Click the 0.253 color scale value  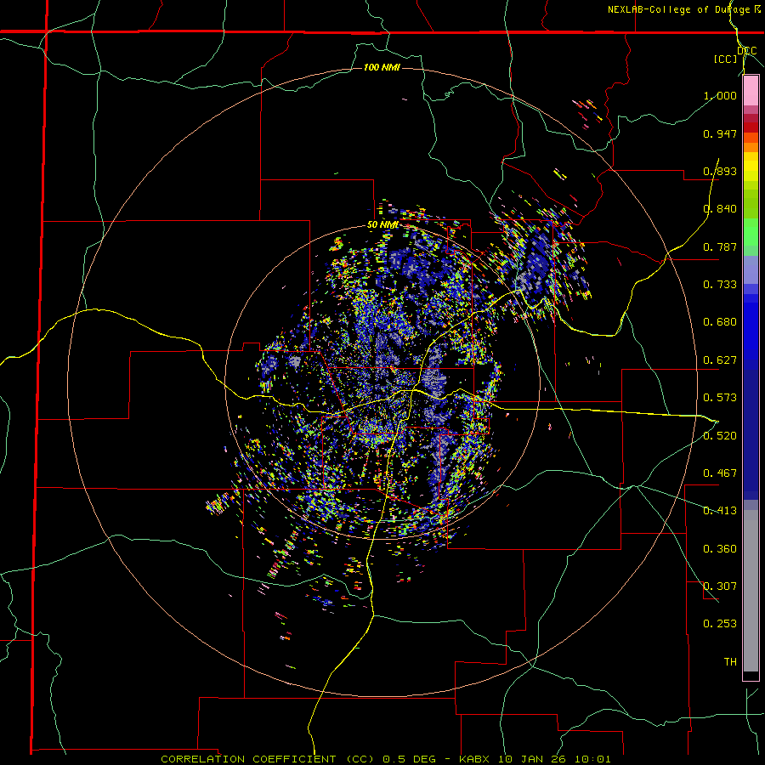pos(720,624)
